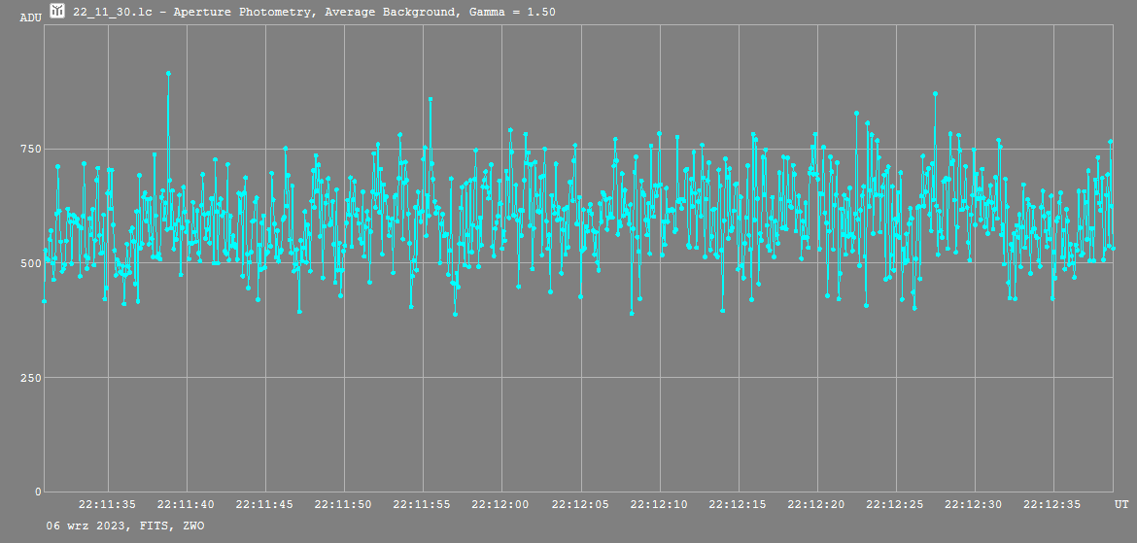Click the 0 value on y-axis
The width and height of the screenshot is (1137, 543).
point(38,492)
